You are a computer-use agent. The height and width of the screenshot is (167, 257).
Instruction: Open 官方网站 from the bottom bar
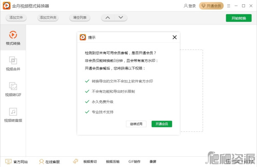[17, 162]
